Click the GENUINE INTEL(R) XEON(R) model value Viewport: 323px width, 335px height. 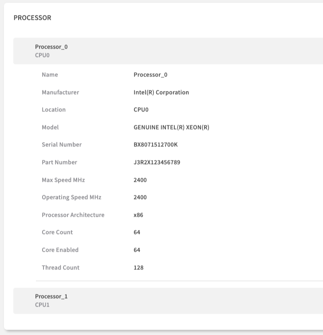(x=171, y=127)
